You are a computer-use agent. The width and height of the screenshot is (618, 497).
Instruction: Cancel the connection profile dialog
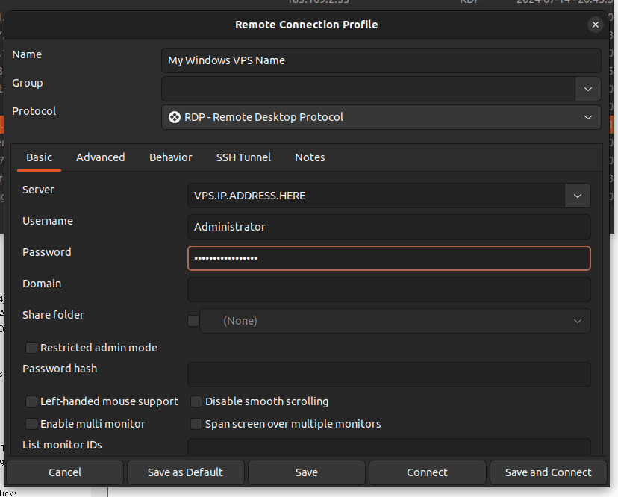pos(65,472)
